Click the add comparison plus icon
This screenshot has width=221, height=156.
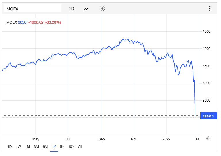coord(102,9)
